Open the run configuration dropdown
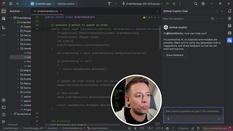This screenshot has height=131, width=233. pyautogui.click(x=142, y=4)
